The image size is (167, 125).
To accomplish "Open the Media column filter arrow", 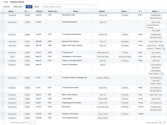I will tap(15, 11).
